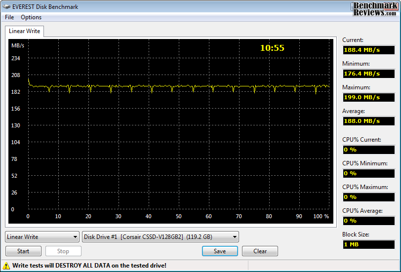Click the disabled Stop button
Image resolution: width=401 pixels, height=272 pixels.
(x=63, y=251)
